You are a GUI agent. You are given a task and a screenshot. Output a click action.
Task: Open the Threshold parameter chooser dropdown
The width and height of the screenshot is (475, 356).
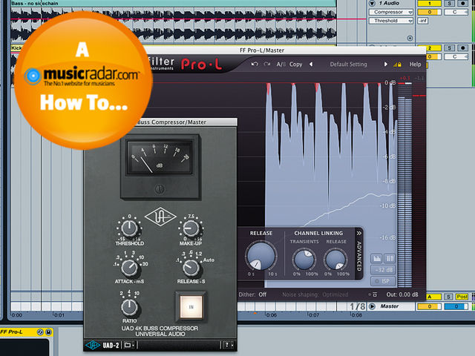pos(391,21)
